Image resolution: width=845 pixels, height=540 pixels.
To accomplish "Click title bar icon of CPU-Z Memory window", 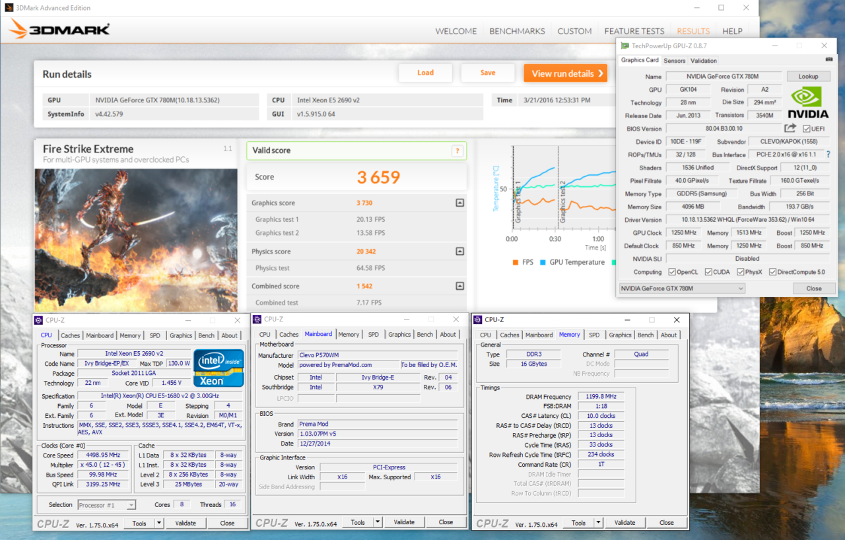I will point(478,320).
